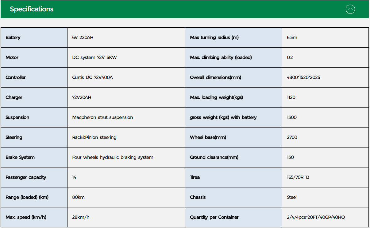The width and height of the screenshot is (370, 228).
Task: Select Max. climbing ability (loaded) label
Action: [x=221, y=57]
